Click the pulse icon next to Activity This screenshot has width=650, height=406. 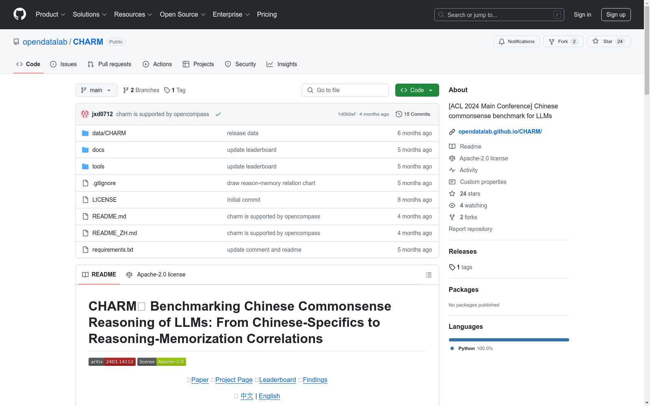[x=452, y=170]
